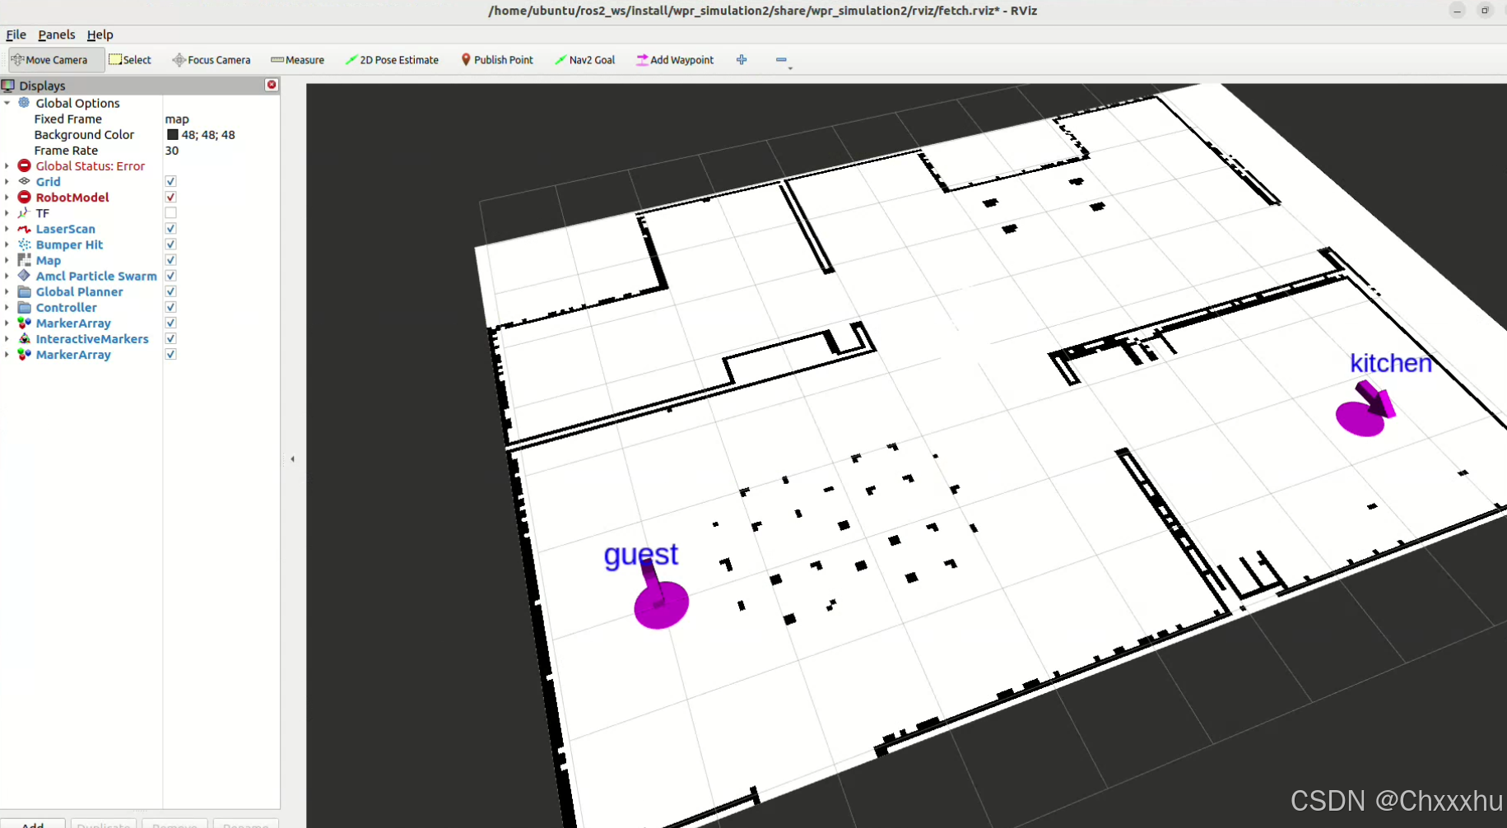Disable the LaserScan checkbox
The width and height of the screenshot is (1507, 828).
(170, 229)
